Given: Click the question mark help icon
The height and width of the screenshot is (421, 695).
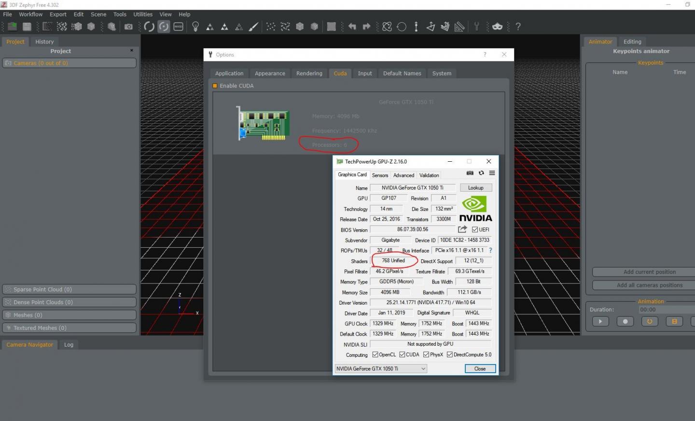Looking at the screenshot, I should coord(518,27).
